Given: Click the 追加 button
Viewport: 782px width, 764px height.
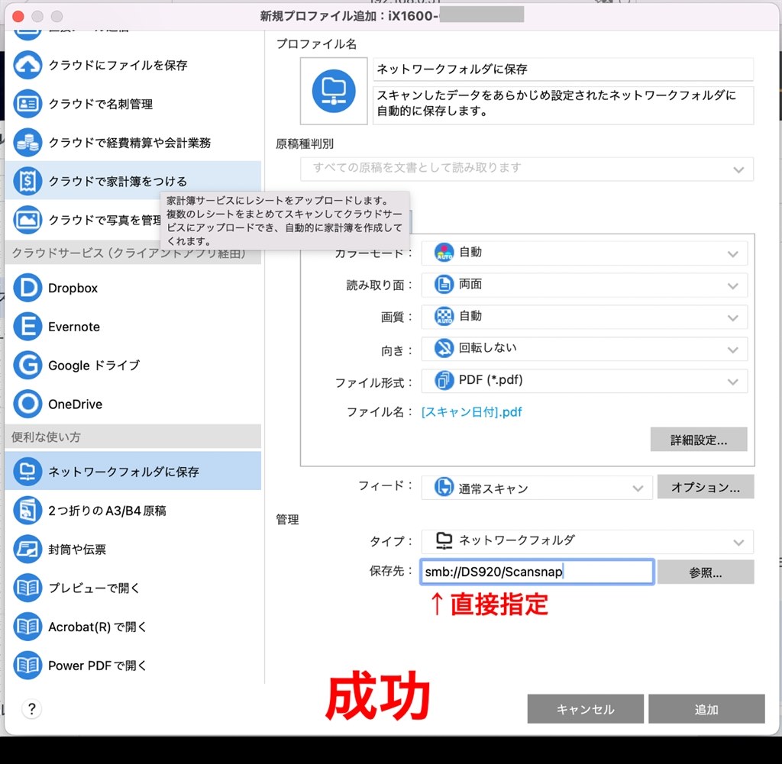Looking at the screenshot, I should (x=706, y=709).
